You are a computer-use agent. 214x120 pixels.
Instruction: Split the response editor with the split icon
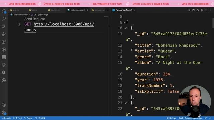(x=206, y=10)
